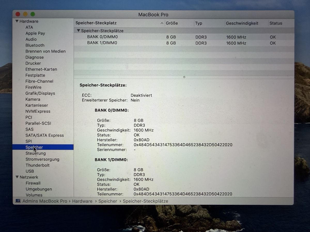Show the Diagnose entry

(x=34, y=57)
